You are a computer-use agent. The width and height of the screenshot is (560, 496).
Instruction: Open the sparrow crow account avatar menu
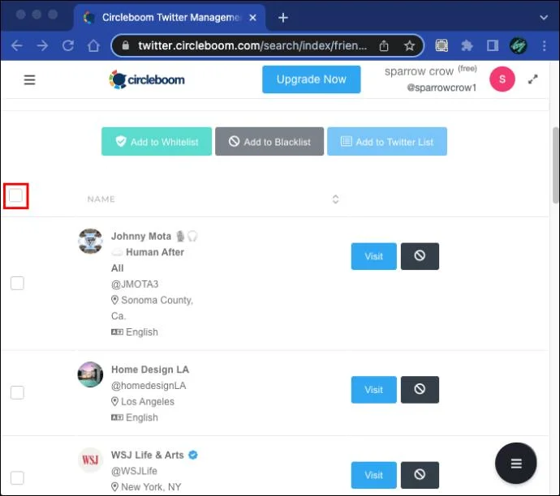(502, 79)
